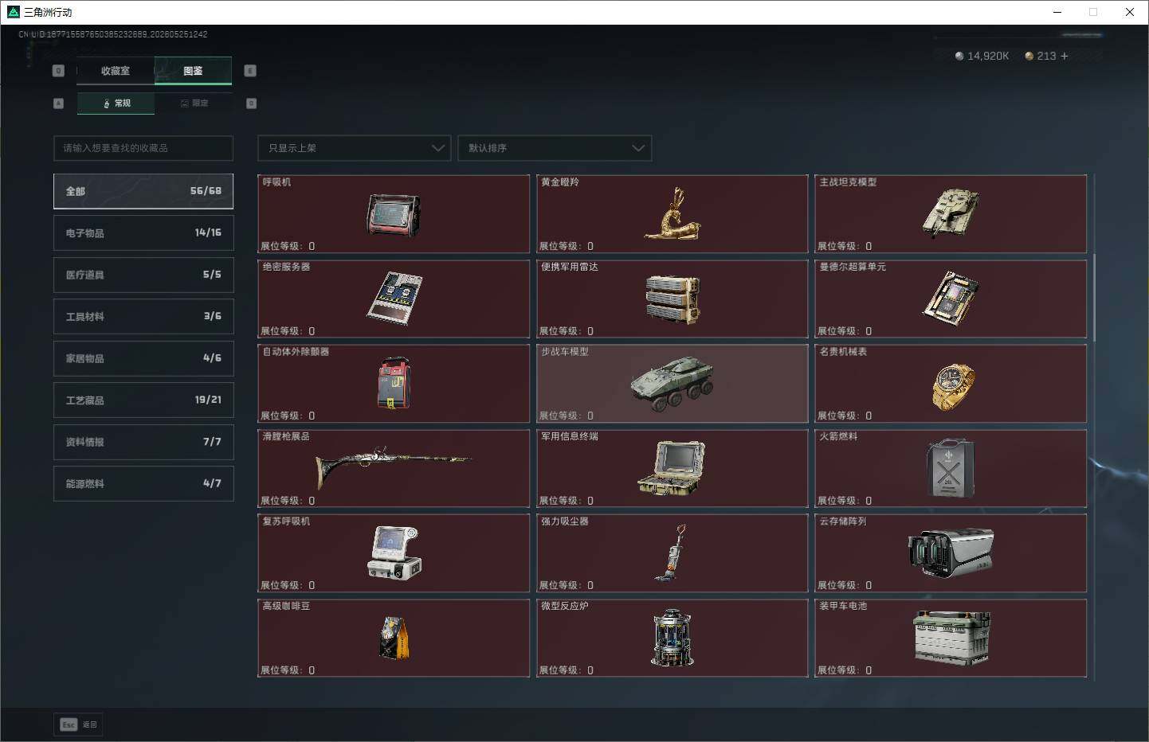Click the CN UID text at top
The width and height of the screenshot is (1149, 742).
pyautogui.click(x=113, y=34)
